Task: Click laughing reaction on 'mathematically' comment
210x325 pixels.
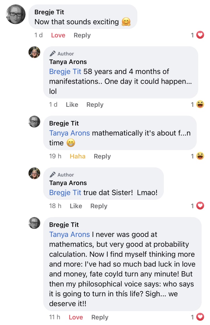Action: pos(200,156)
